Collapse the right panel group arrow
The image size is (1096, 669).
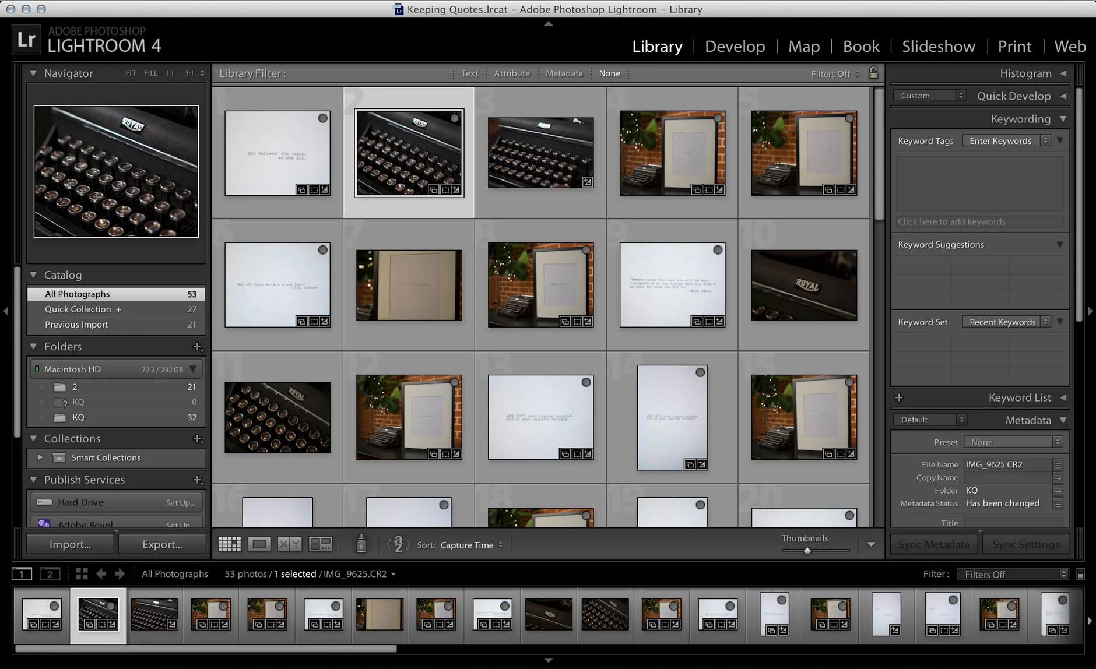pyautogui.click(x=1090, y=311)
